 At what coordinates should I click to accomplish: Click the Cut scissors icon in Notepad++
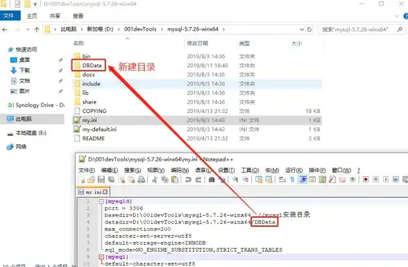coord(155,180)
